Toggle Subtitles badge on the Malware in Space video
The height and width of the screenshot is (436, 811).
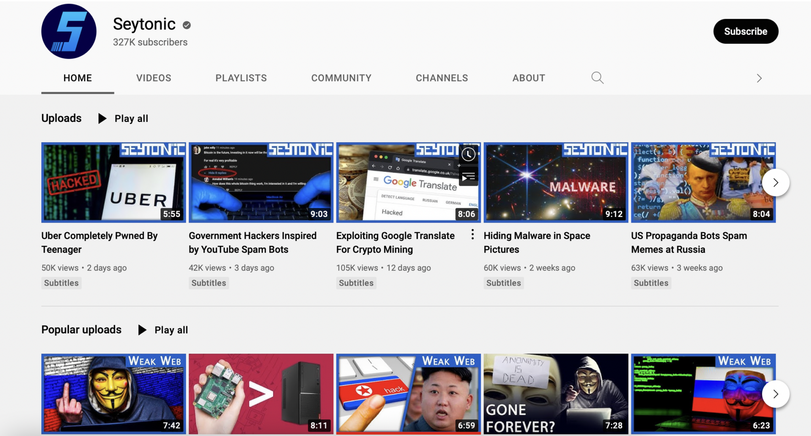[x=503, y=283]
